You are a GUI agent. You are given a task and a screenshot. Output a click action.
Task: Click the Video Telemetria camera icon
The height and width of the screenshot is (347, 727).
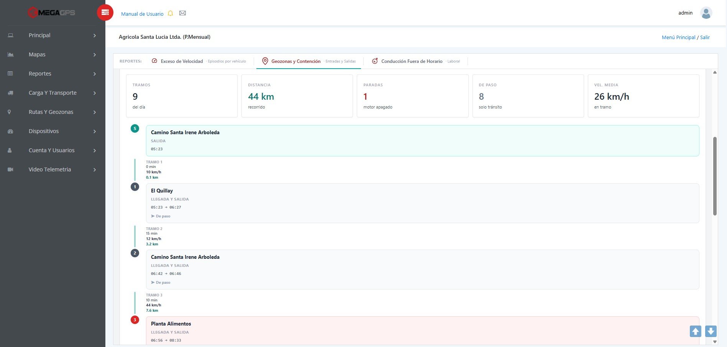coord(10,169)
